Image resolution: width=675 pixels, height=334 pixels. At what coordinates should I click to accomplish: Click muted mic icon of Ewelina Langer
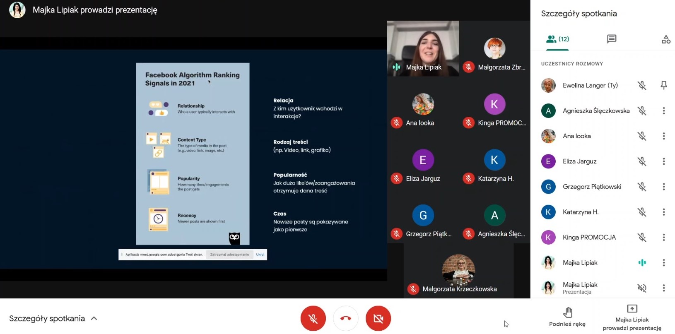pos(642,85)
